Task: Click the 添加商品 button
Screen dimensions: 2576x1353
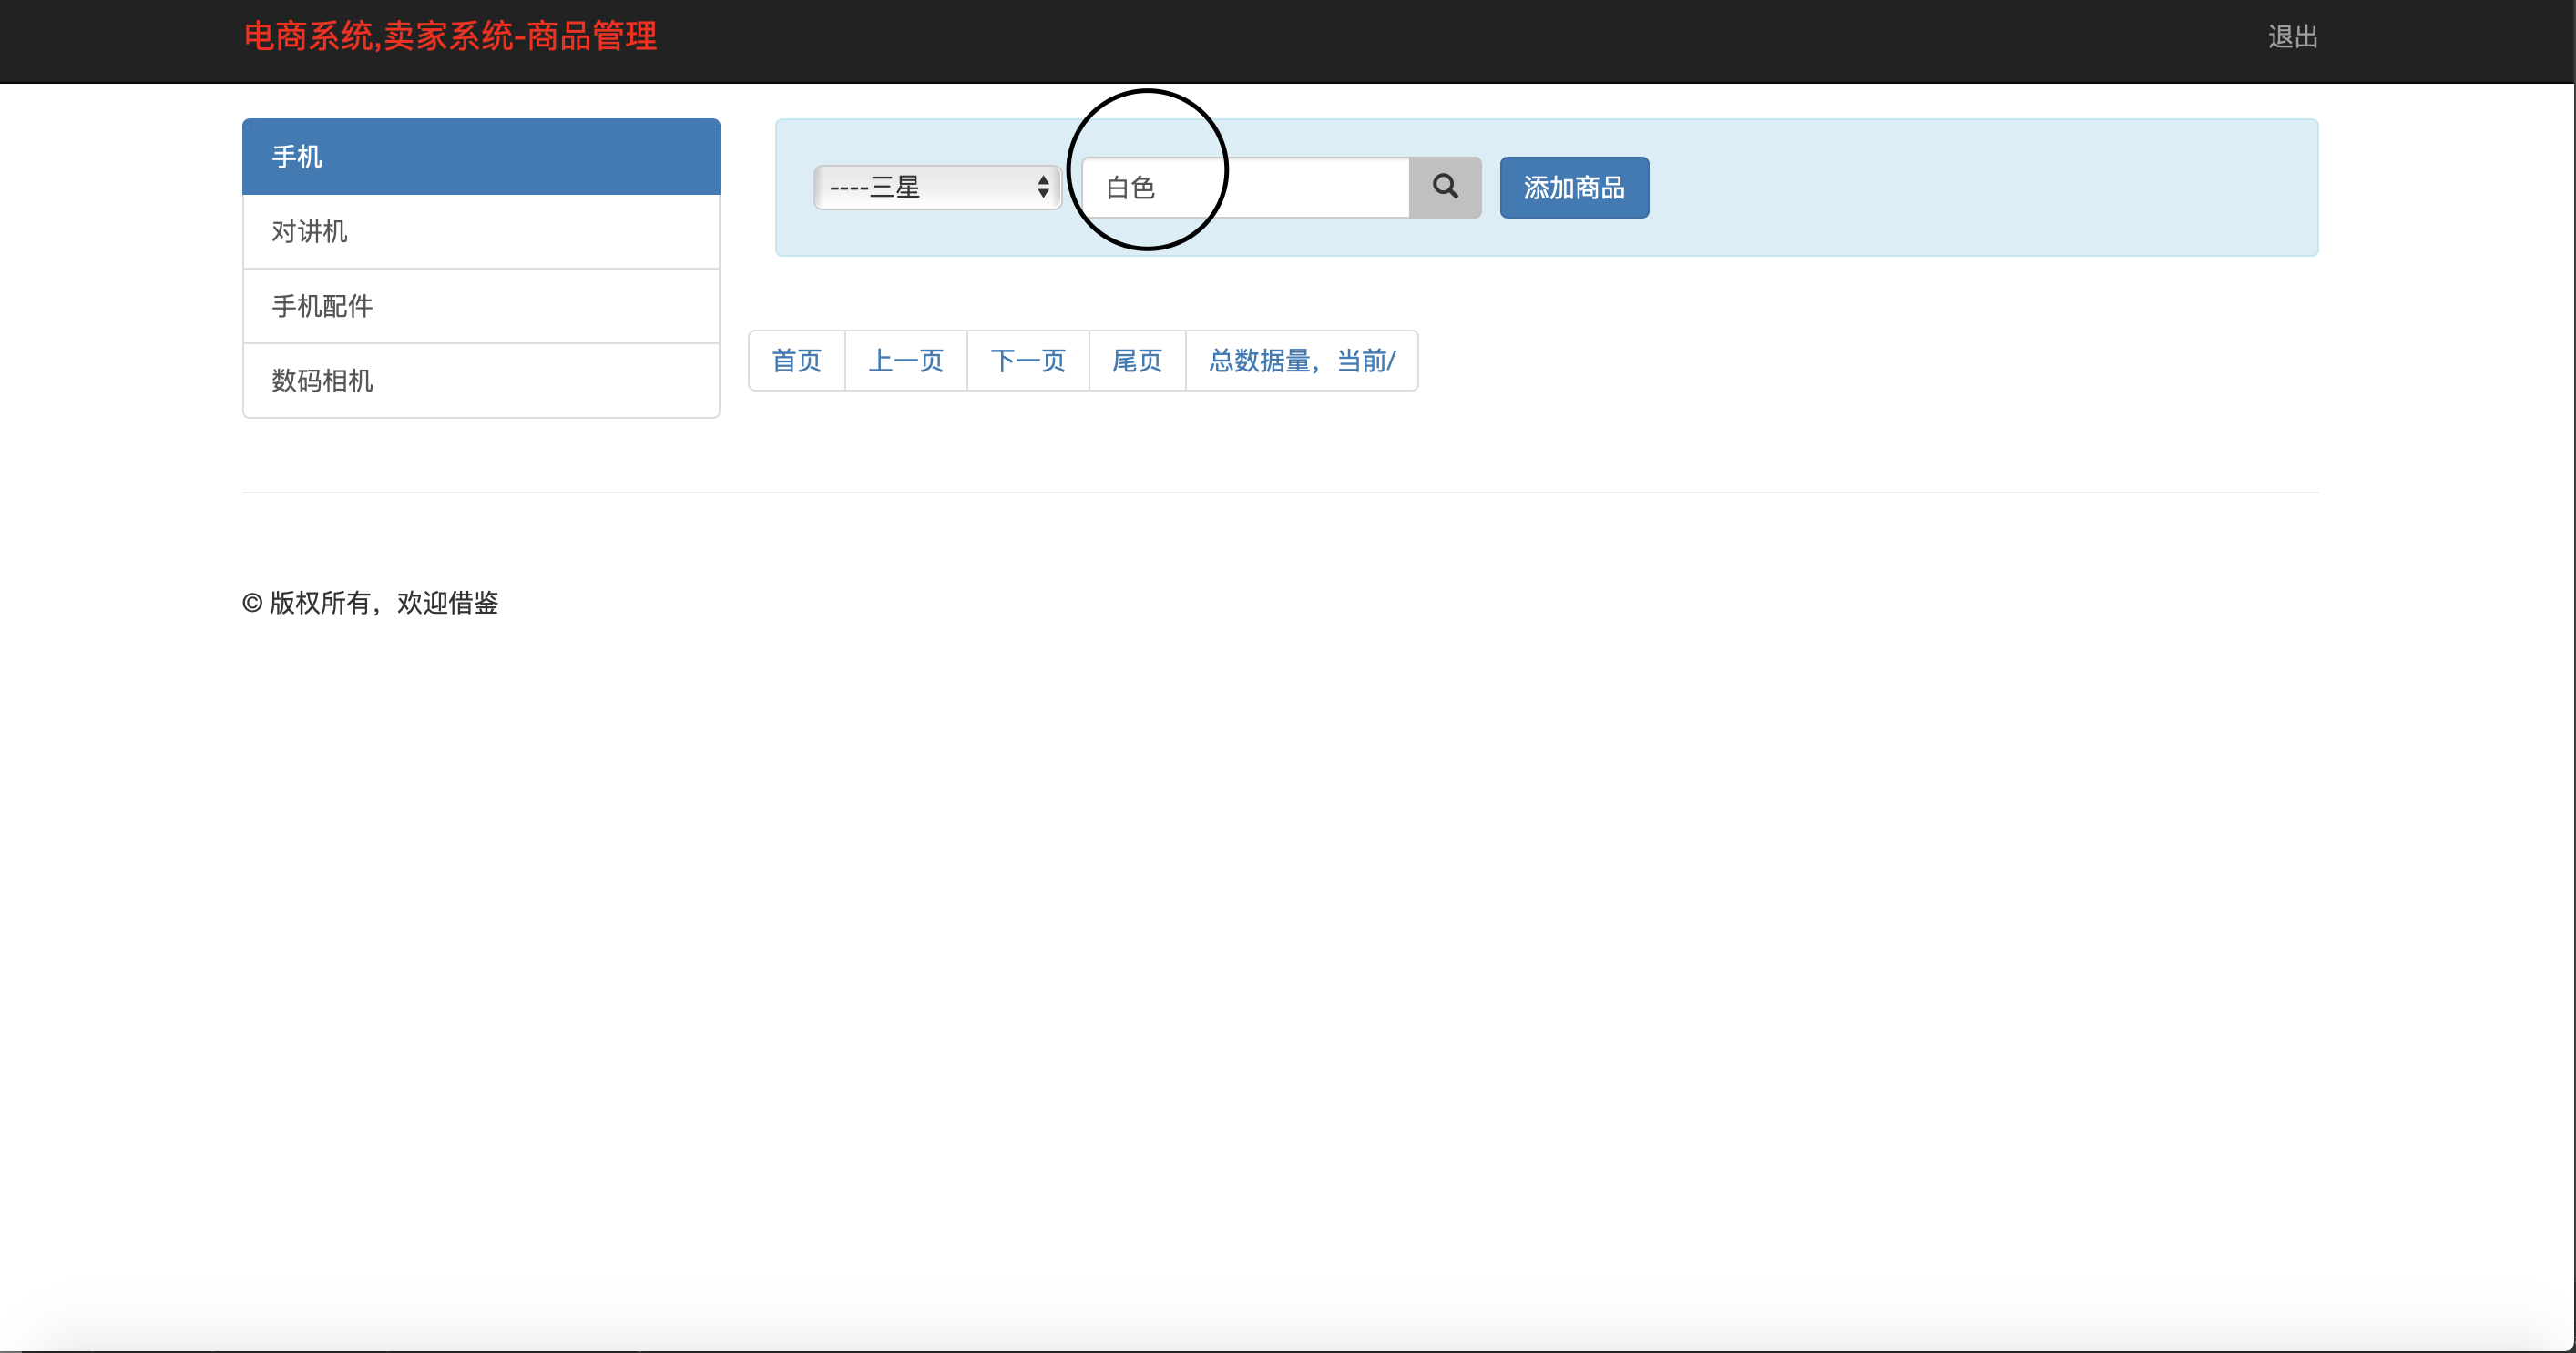Action: (1573, 187)
